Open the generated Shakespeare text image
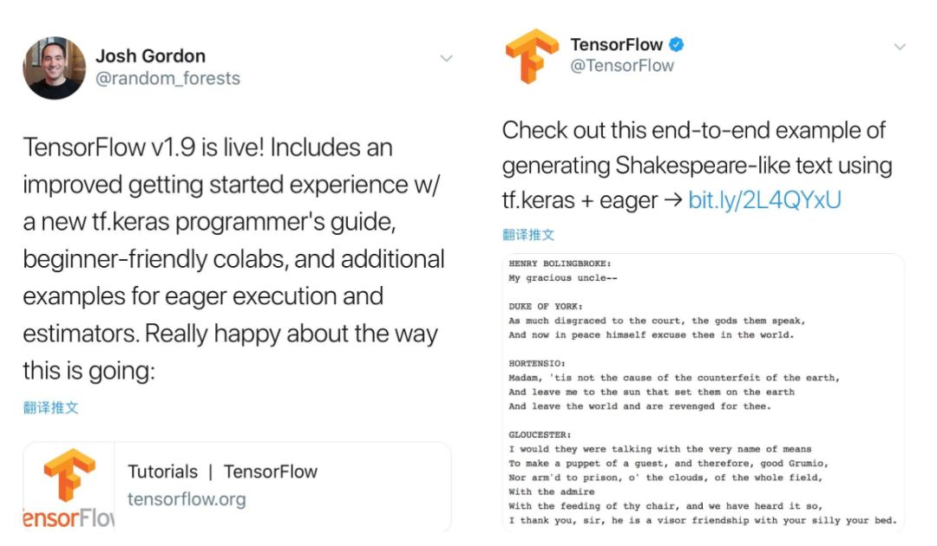Image resolution: width=937 pixels, height=546 pixels. tap(703, 392)
